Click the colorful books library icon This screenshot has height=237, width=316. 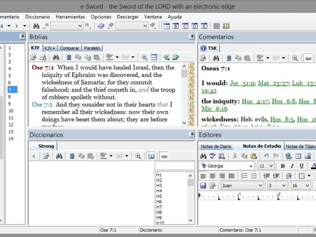click(226, 26)
